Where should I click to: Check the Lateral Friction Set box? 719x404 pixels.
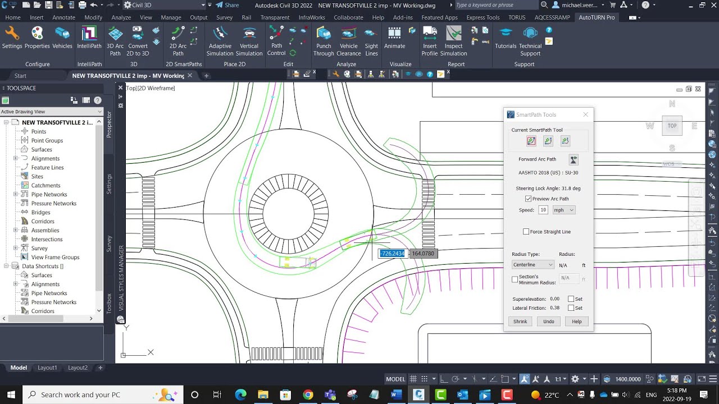click(x=571, y=308)
